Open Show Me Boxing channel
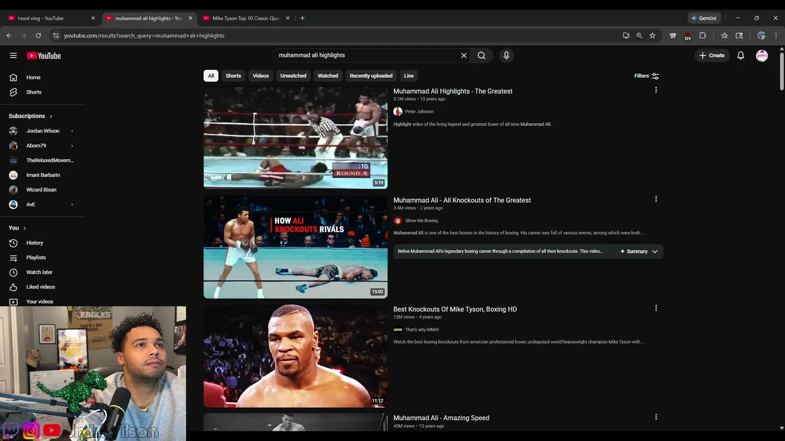 point(421,221)
